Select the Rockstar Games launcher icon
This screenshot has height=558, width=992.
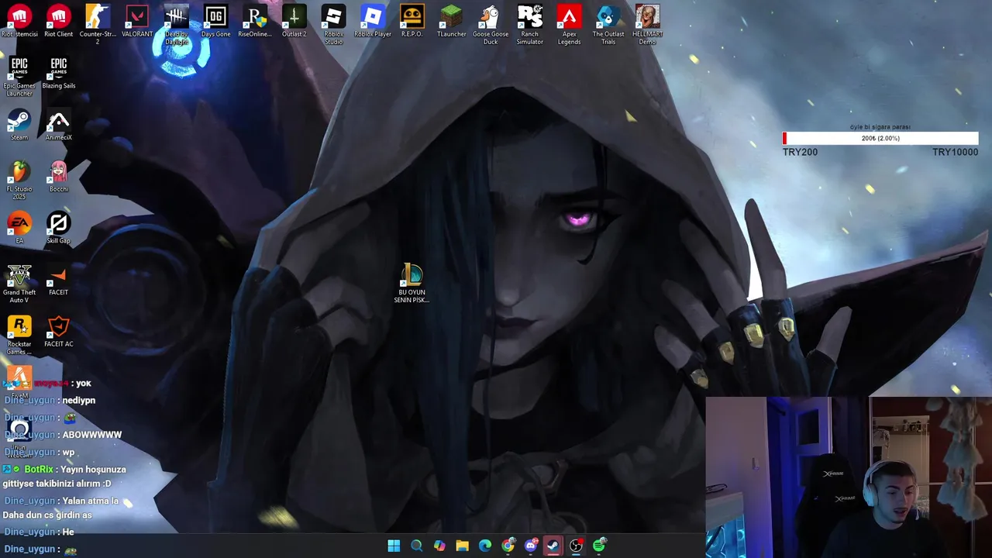tap(19, 335)
